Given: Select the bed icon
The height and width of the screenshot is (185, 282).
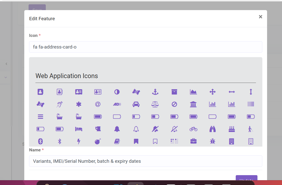Looking at the screenshot, I should 79,129.
